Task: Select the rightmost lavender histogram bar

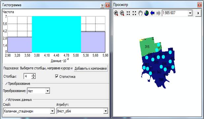Action: pos(93,42)
